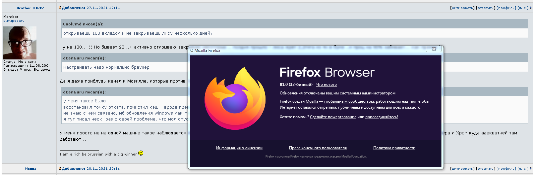This screenshot has width=537, height=175.
Task: Open the Мыша user name link
Action: tap(30, 168)
